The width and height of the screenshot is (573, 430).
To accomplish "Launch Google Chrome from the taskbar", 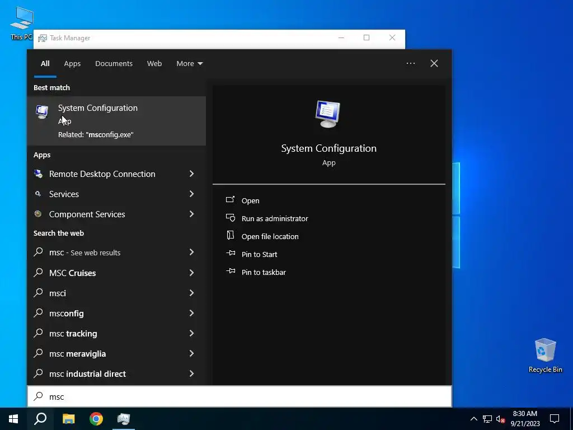I will click(x=96, y=419).
